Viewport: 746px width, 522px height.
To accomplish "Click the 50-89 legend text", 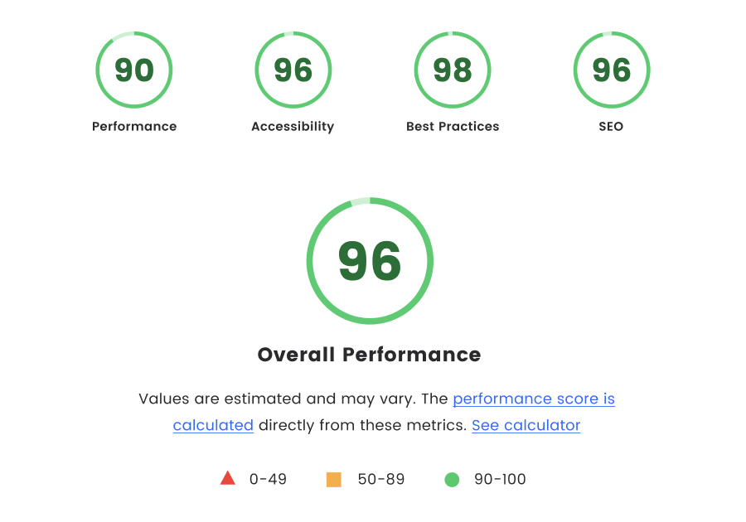I will [x=382, y=478].
